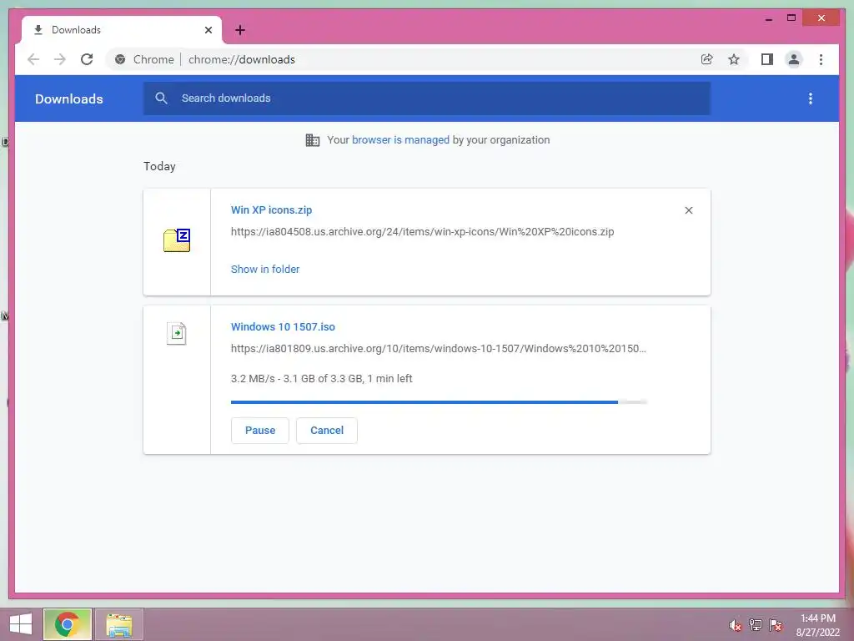Viewport: 854px width, 641px height.
Task: Bookmark this page with the star icon
Action: click(734, 59)
